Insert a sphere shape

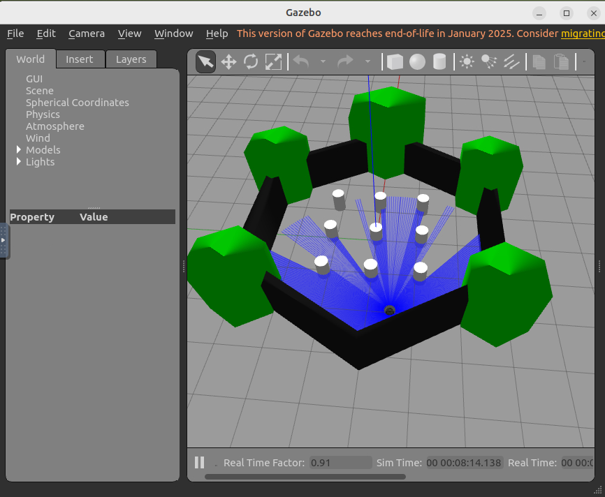pyautogui.click(x=417, y=62)
